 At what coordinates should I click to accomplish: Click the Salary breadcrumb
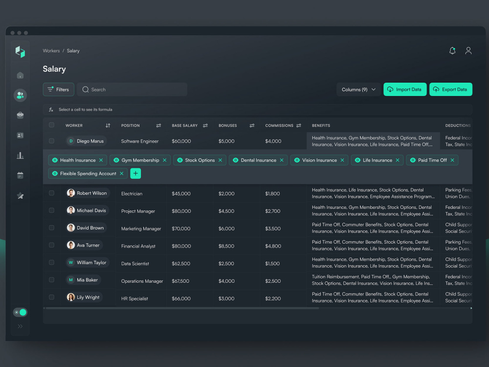(x=73, y=51)
